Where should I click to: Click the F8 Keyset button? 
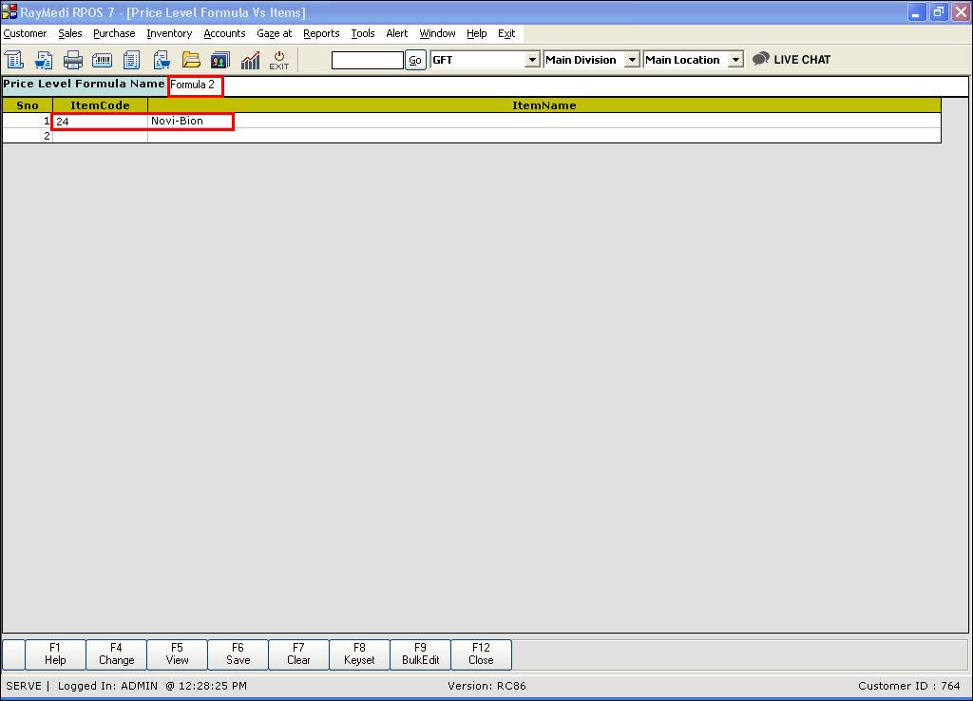tap(359, 654)
